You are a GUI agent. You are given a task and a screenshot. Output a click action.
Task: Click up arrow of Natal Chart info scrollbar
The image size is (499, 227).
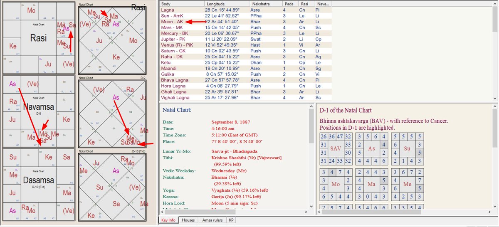[x=311, y=106]
